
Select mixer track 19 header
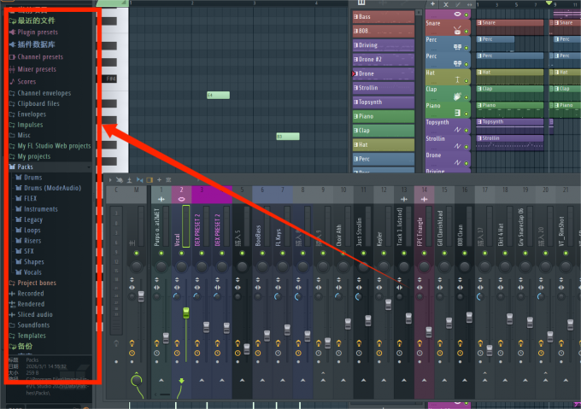click(x=525, y=195)
